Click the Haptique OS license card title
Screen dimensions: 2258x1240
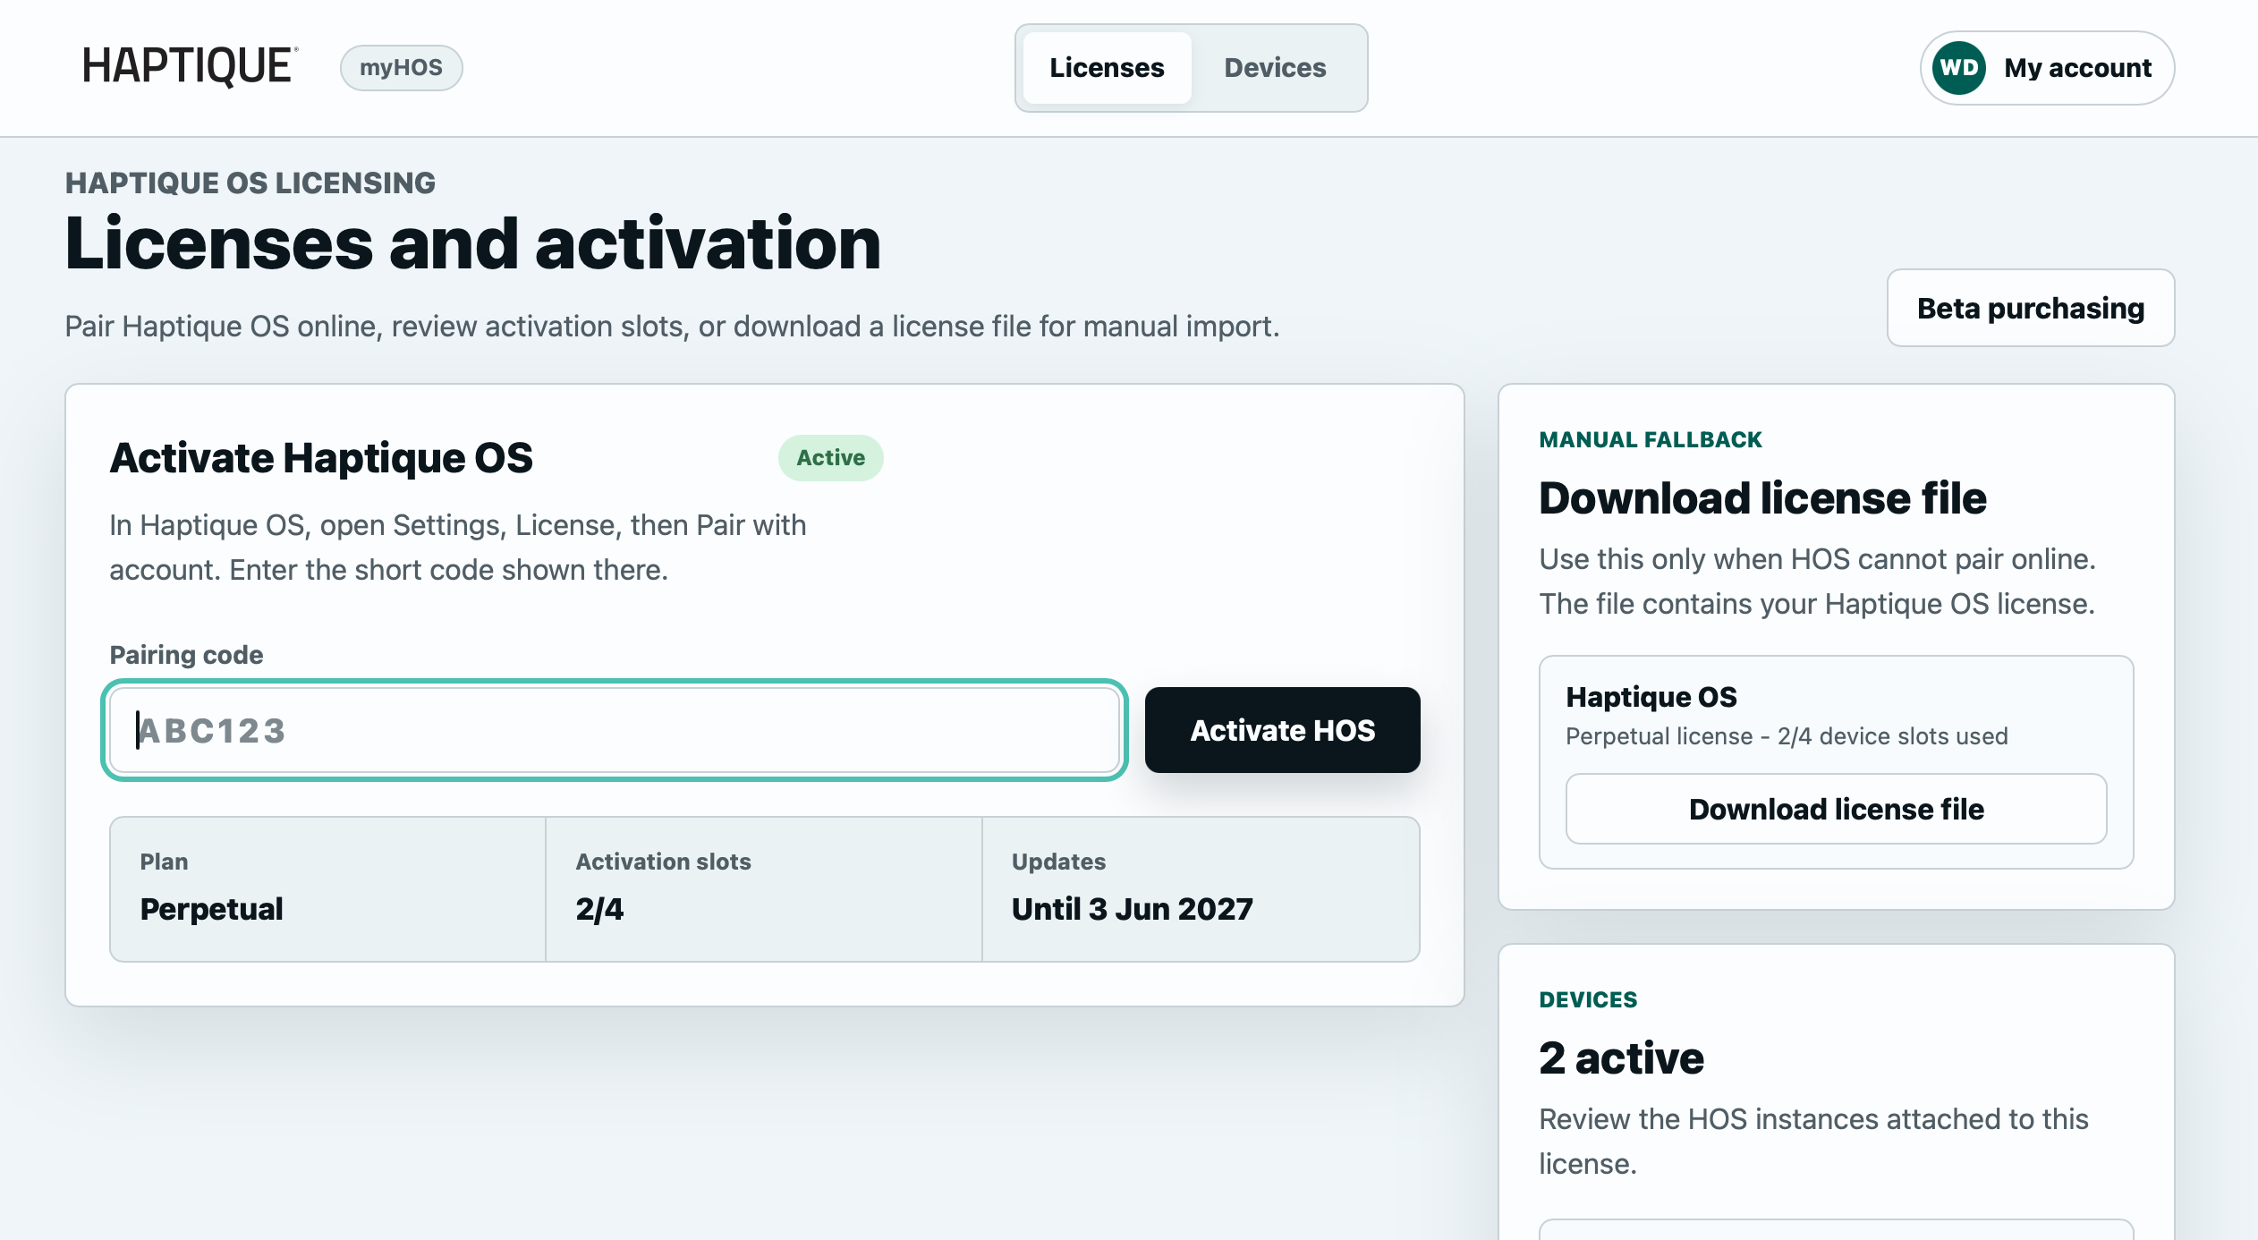pos(1651,697)
